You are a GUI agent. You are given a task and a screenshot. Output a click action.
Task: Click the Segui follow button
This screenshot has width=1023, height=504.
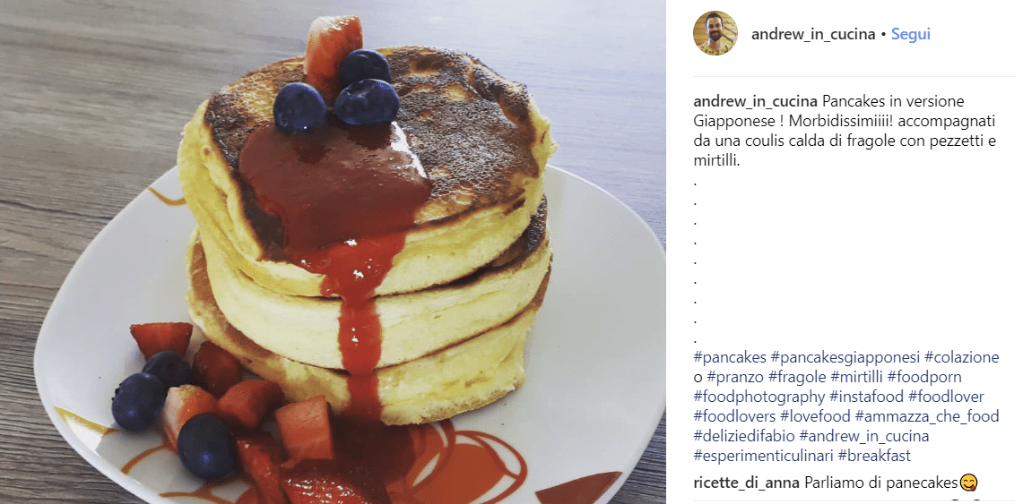click(x=911, y=35)
